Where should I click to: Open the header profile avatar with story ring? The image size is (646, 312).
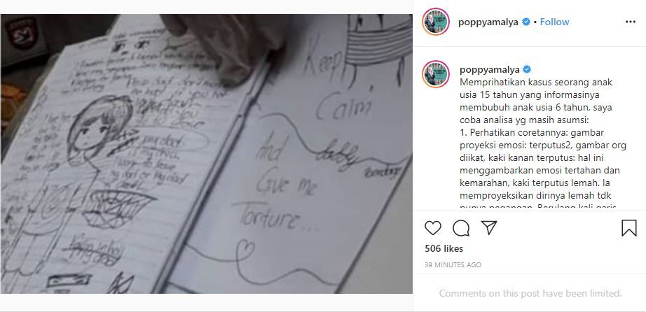point(436,22)
